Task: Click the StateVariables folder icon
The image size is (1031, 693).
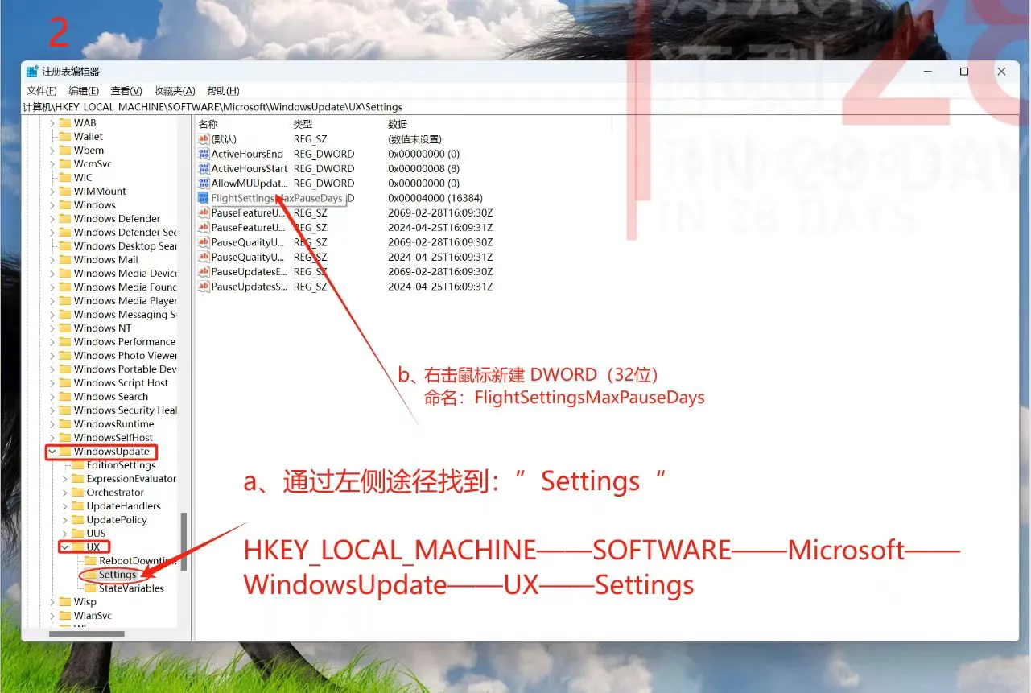Action: (91, 588)
